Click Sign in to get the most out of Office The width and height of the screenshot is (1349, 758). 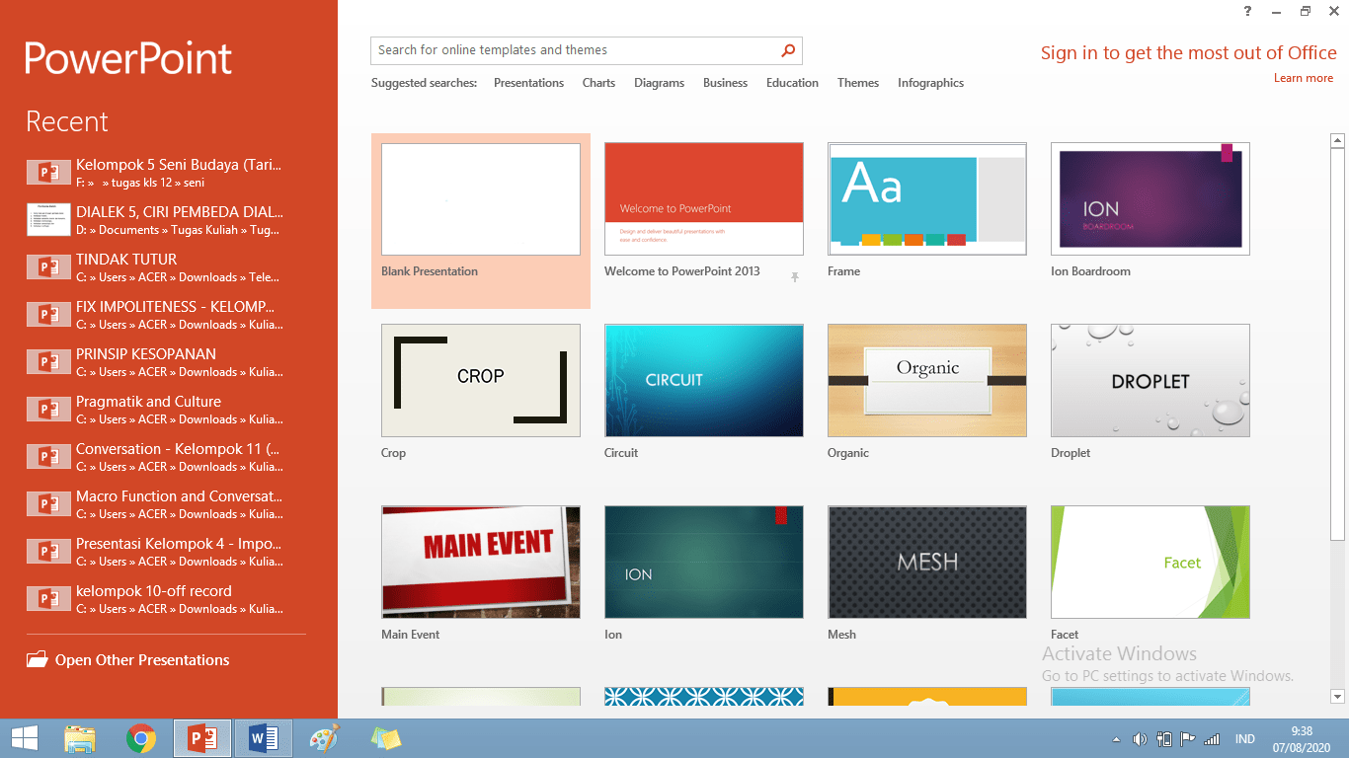[1189, 53]
